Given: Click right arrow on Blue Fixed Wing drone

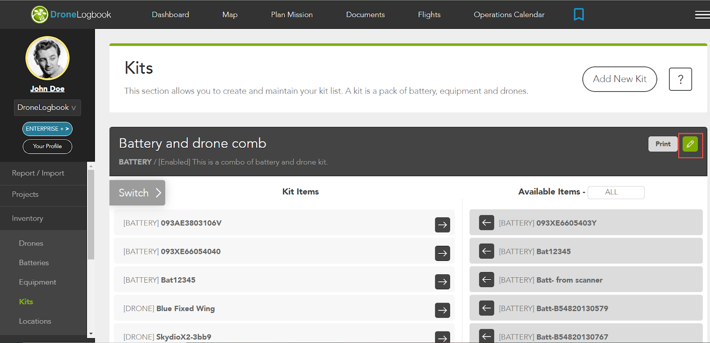Looking at the screenshot, I should [442, 310].
